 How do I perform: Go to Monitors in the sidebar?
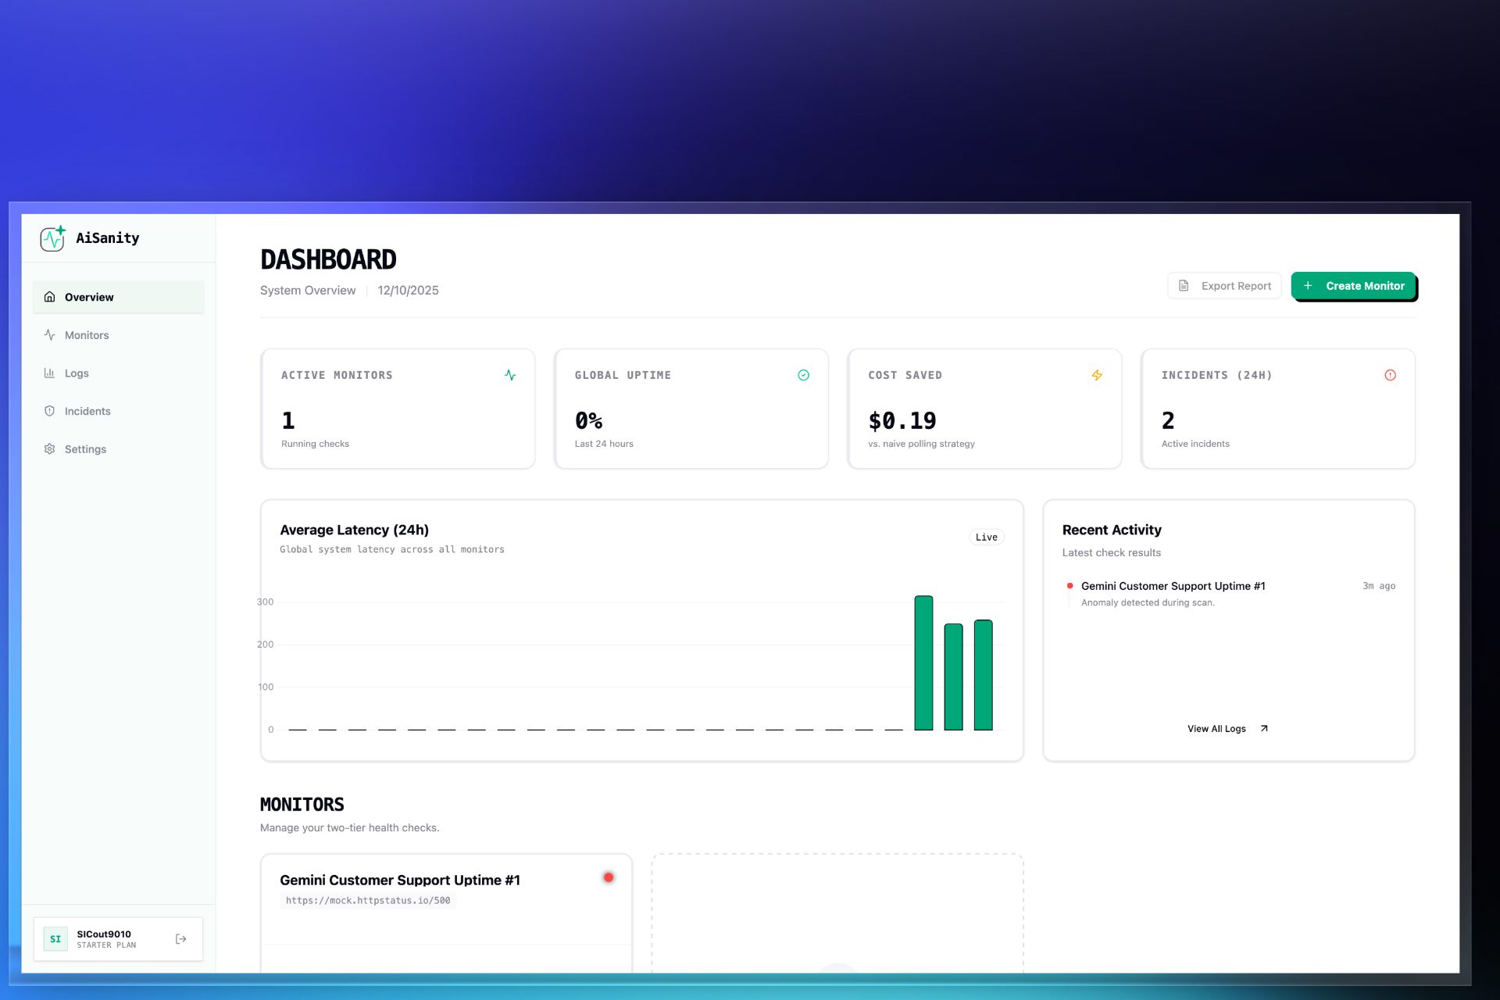(86, 335)
